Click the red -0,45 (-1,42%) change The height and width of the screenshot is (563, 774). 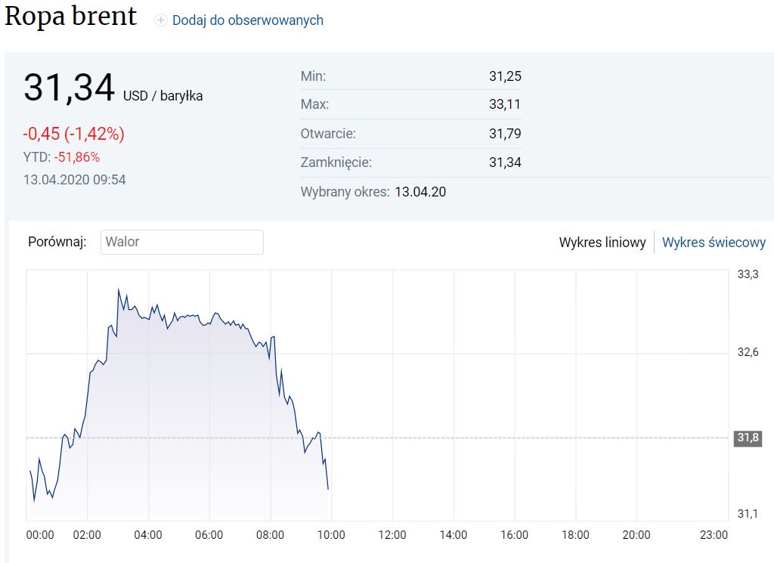click(73, 134)
